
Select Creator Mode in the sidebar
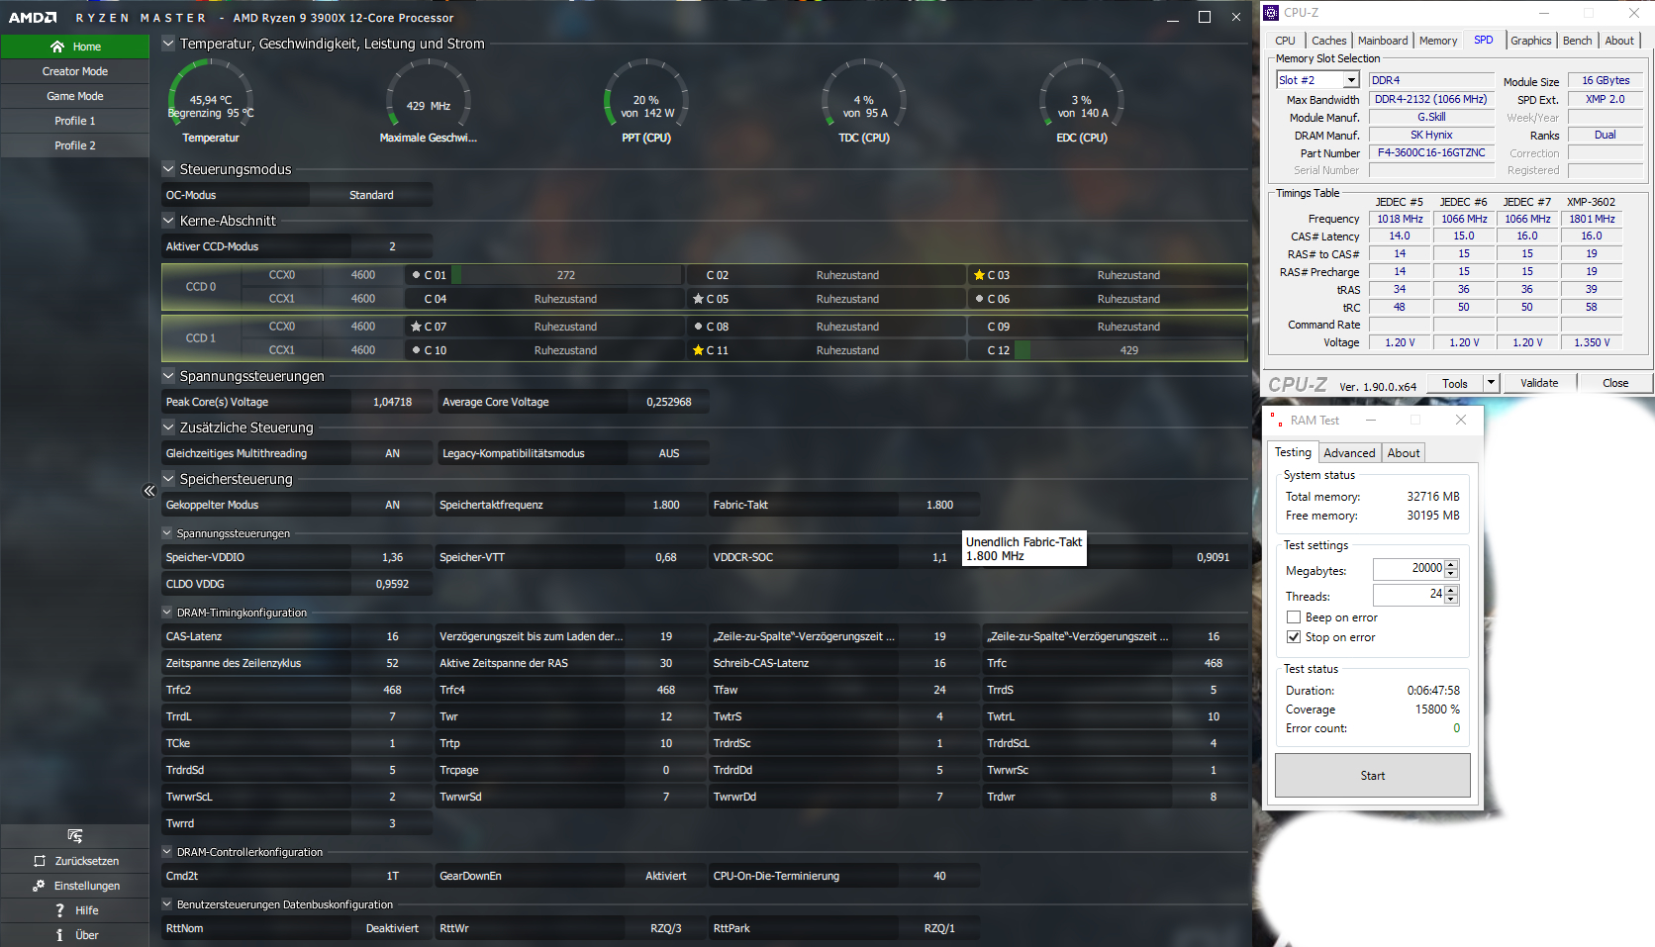pos(75,71)
